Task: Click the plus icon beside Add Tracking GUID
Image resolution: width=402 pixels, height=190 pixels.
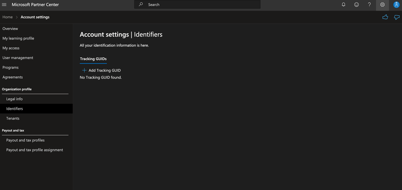Action: click(x=84, y=70)
